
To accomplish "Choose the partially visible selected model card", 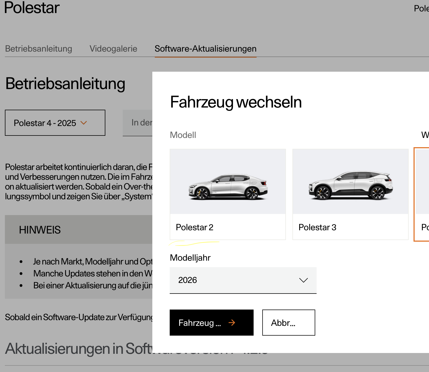I will tap(422, 194).
